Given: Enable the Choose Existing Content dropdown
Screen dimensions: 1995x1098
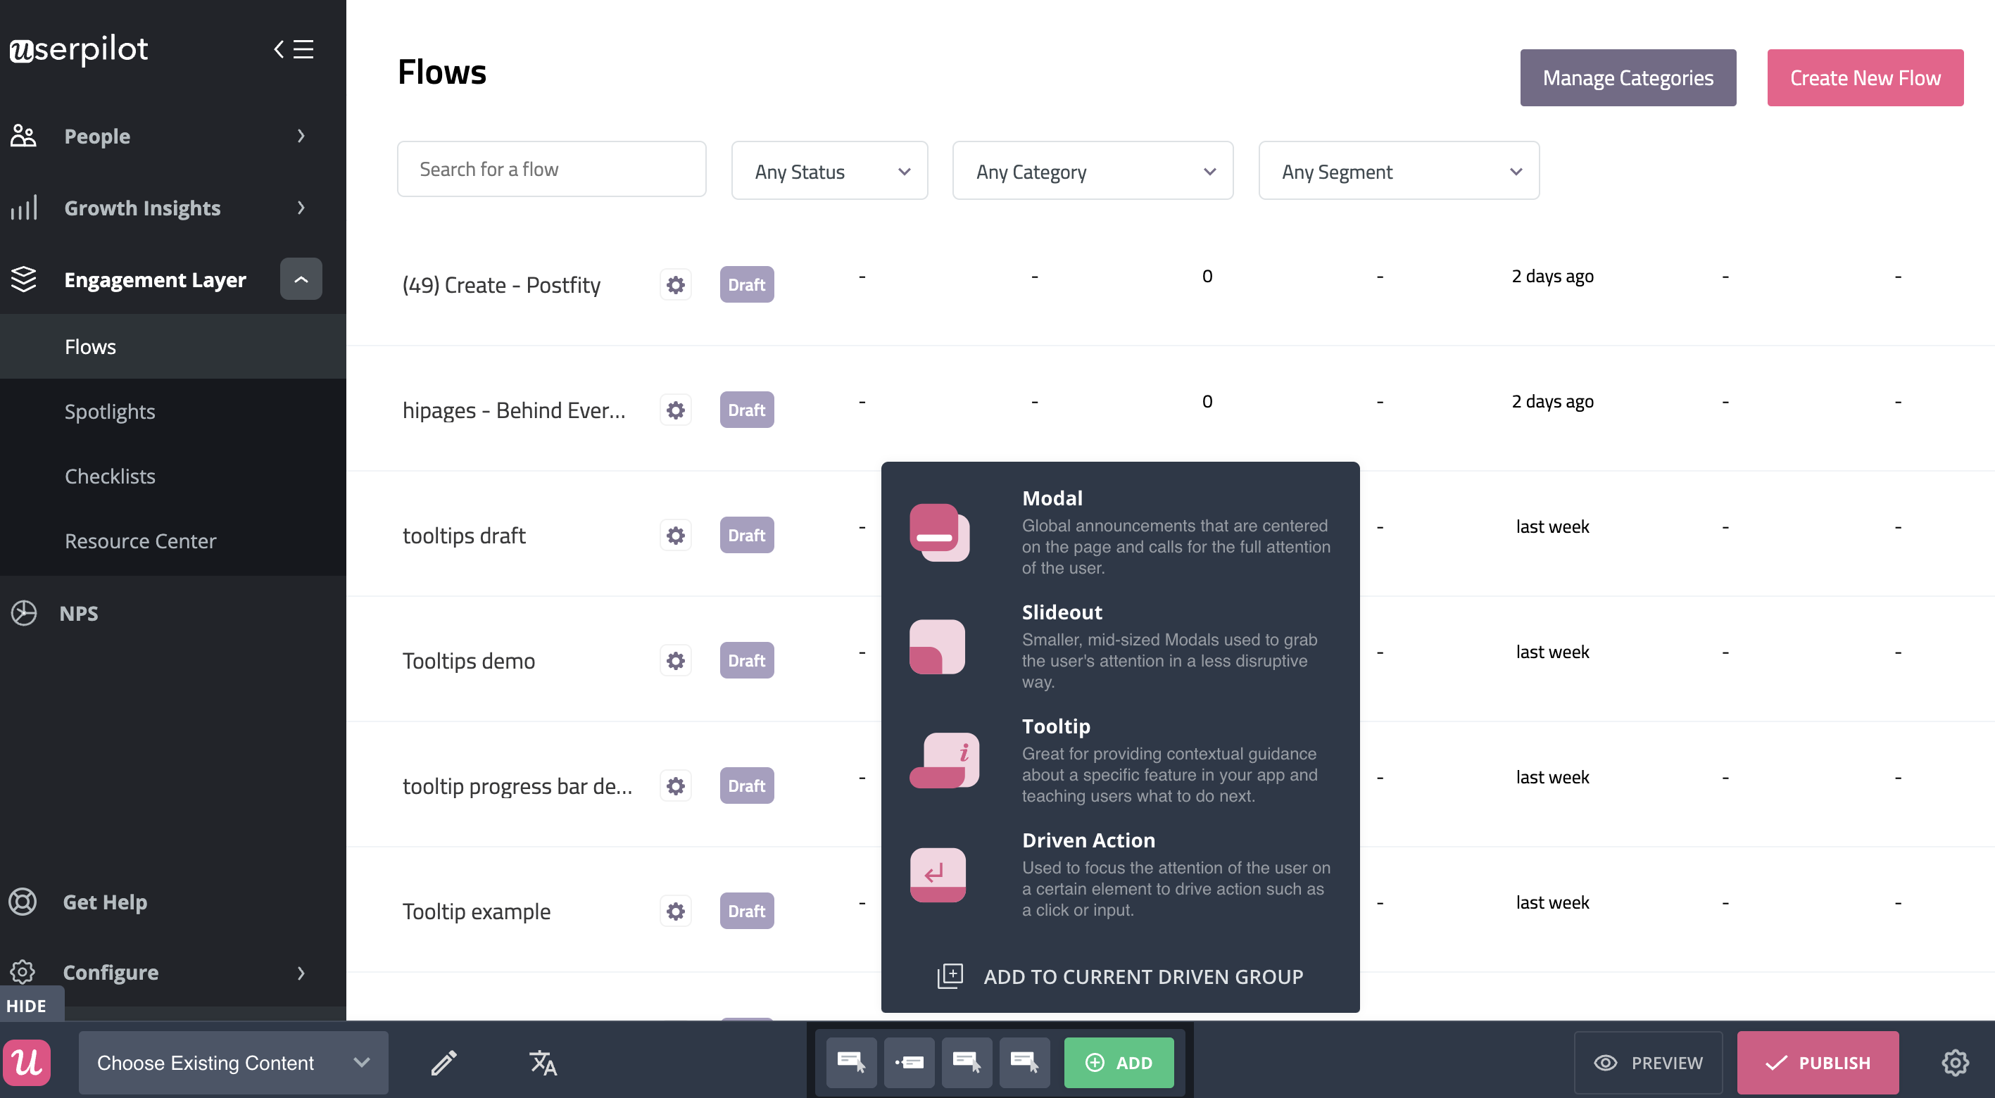Looking at the screenshot, I should pos(232,1061).
